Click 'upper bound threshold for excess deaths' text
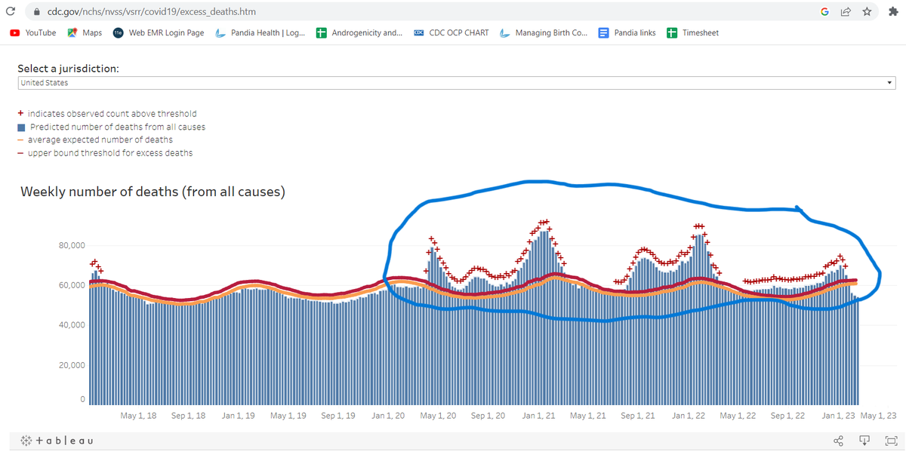This screenshot has height=473, width=906. 110,153
